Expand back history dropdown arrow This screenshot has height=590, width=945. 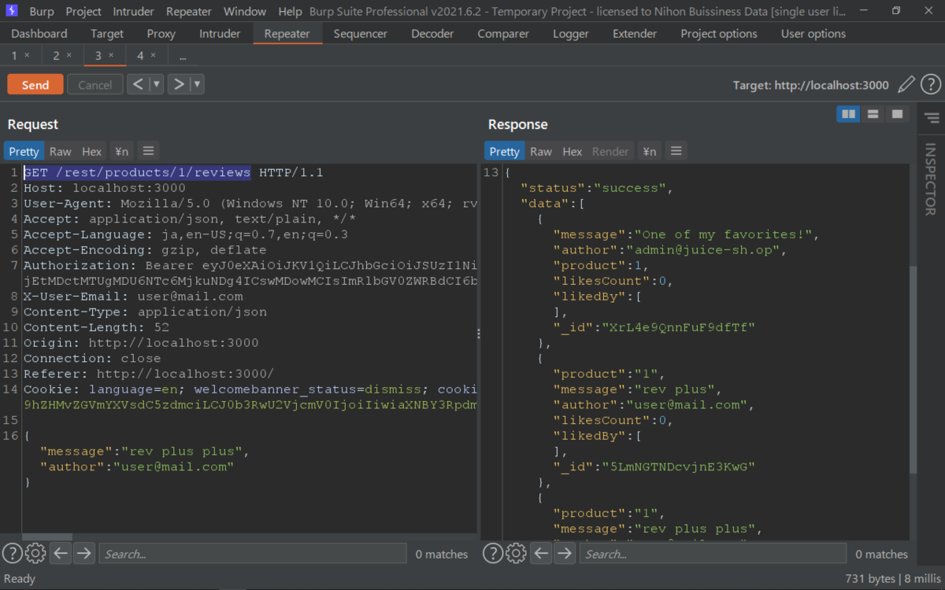pyautogui.click(x=157, y=84)
